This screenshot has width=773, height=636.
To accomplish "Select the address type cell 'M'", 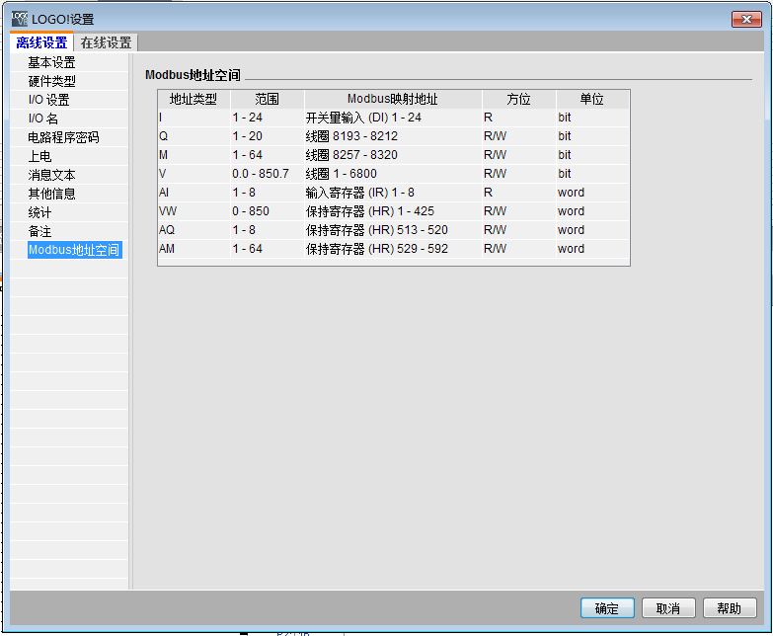I will click(x=193, y=155).
